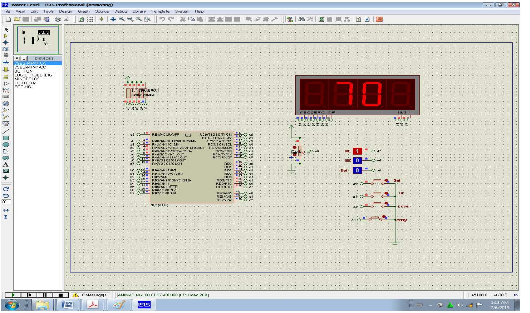
Task: Open the 8 Message(s) log
Action: tap(91, 295)
